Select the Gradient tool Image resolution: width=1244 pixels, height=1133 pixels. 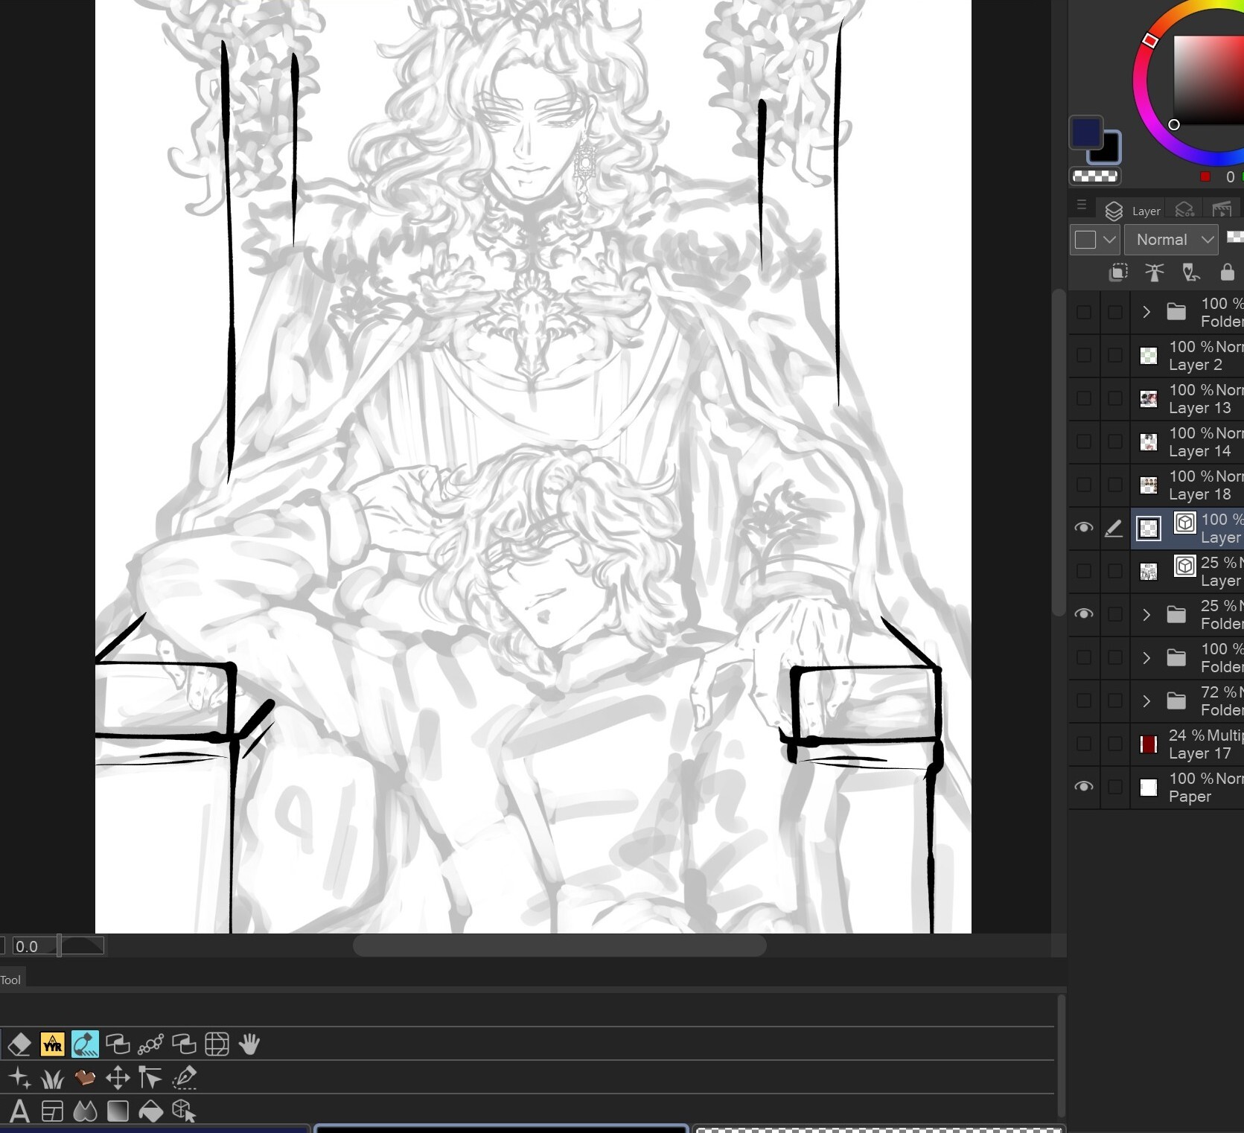pos(118,1111)
